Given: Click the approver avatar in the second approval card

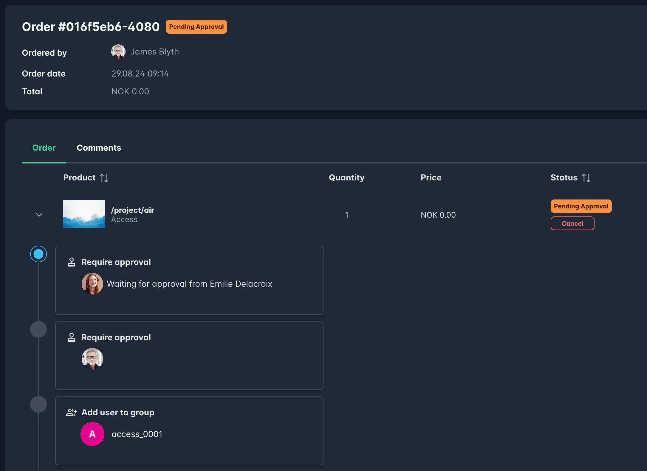Looking at the screenshot, I should [x=92, y=359].
